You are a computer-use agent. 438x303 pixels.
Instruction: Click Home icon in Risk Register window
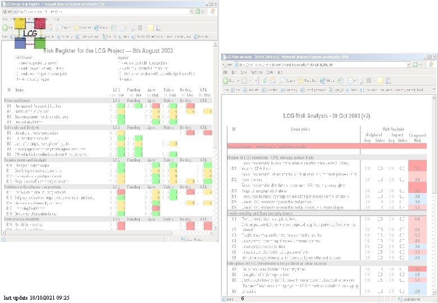(x=50, y=27)
